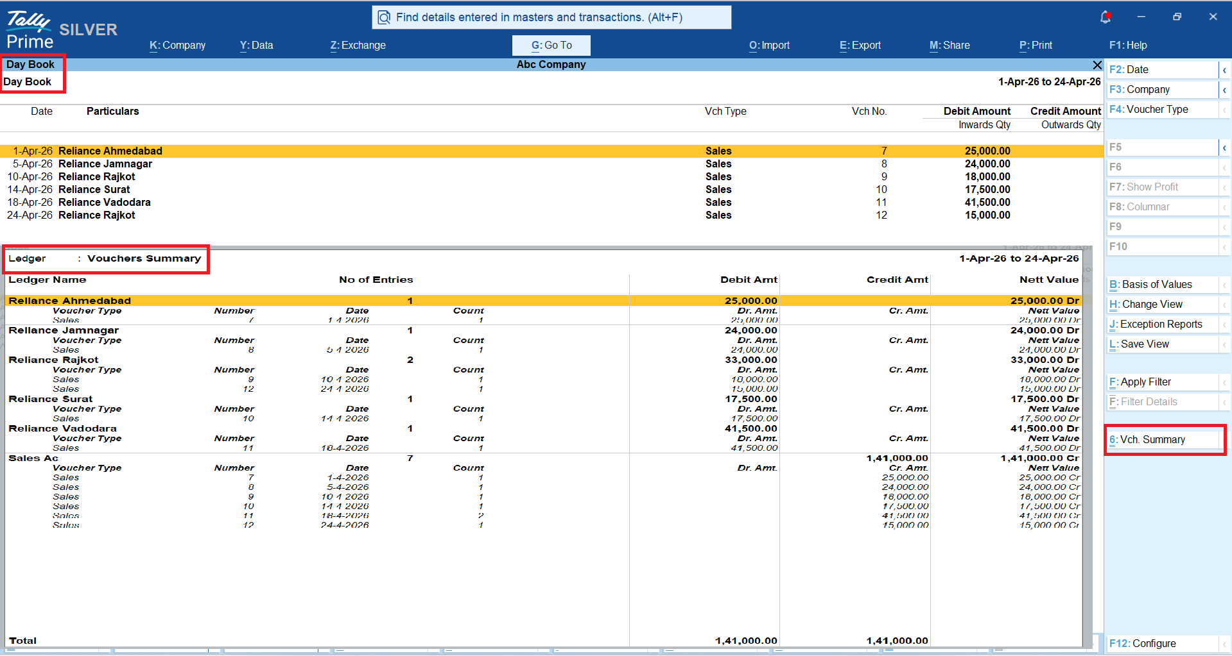Open F1: Help
The height and width of the screenshot is (656, 1232).
click(x=1128, y=45)
